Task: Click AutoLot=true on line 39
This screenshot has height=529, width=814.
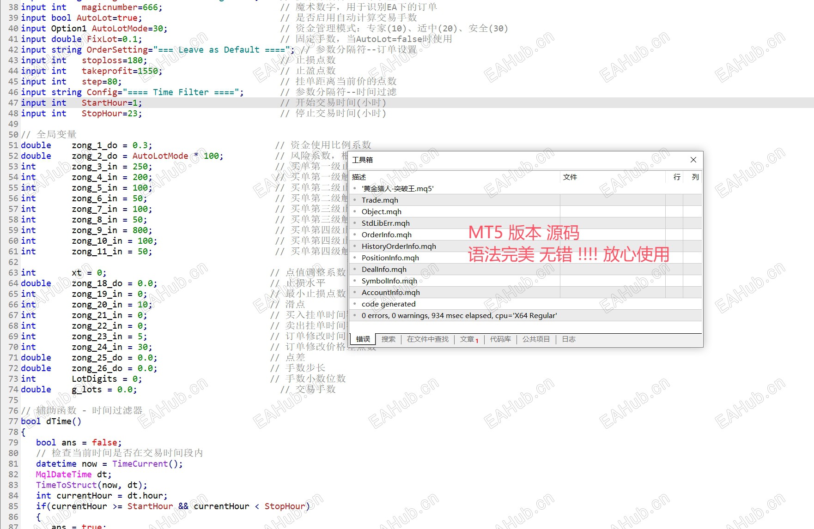Action: tap(107, 18)
